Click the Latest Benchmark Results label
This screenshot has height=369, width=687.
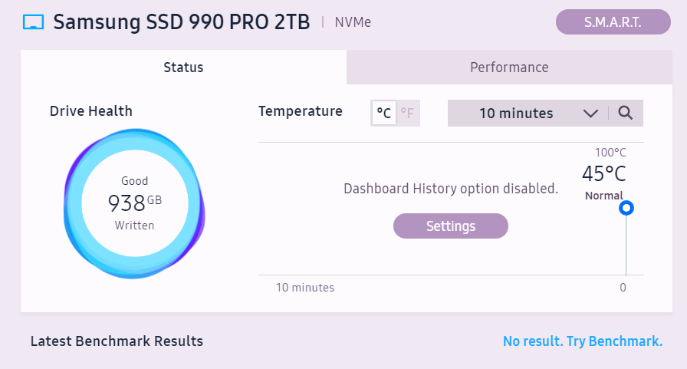(117, 341)
